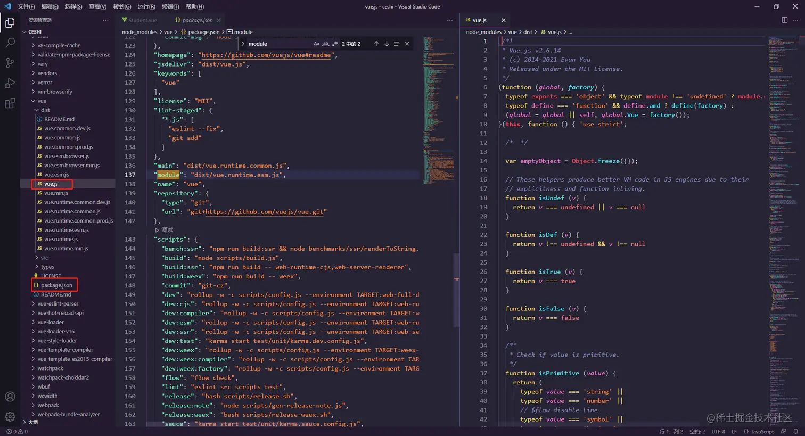This screenshot has height=436, width=805.
Task: Close the vue.js editor tab
Action: pyautogui.click(x=503, y=20)
